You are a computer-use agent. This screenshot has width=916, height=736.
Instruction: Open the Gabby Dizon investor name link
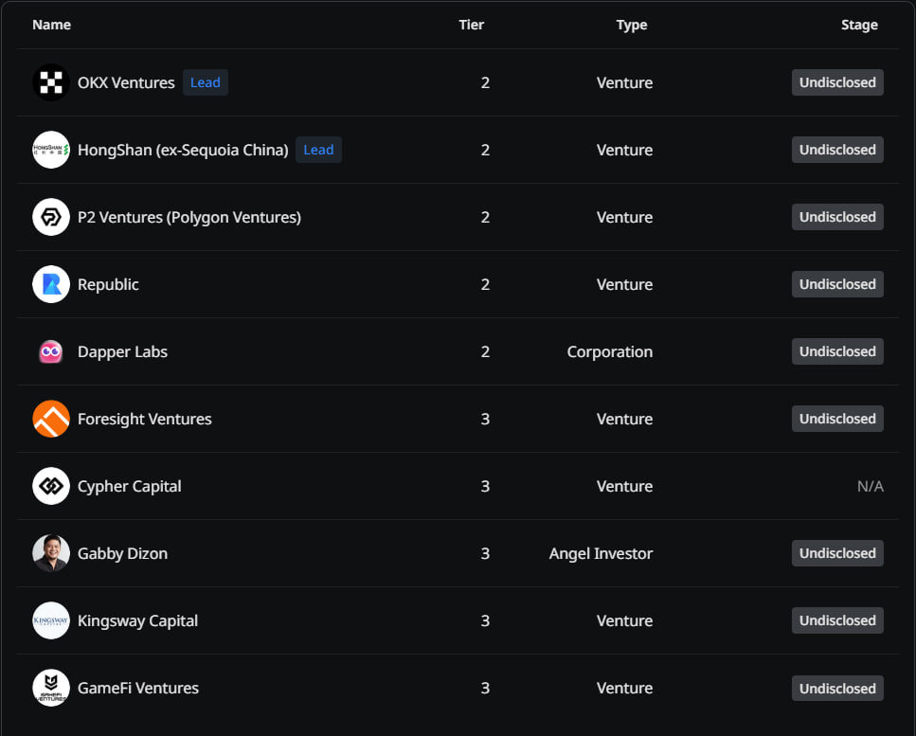click(122, 554)
